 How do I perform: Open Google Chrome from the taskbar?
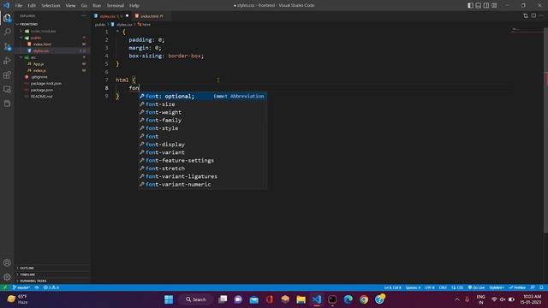[364, 299]
